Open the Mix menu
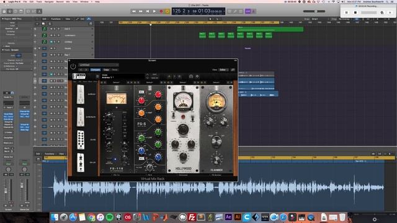 68,1
